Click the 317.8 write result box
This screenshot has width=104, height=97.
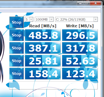(x=80, y=48)
